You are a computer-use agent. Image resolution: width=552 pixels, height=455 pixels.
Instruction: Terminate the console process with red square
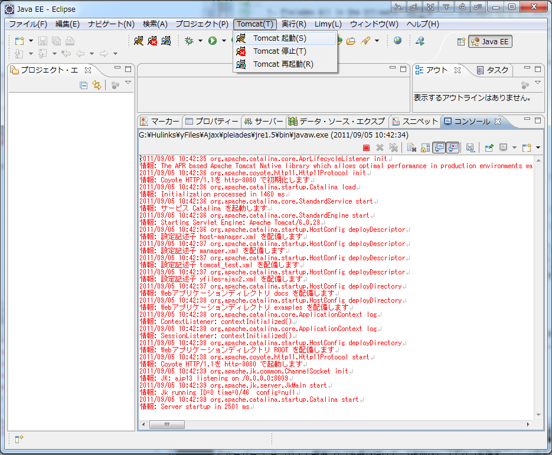click(366, 148)
